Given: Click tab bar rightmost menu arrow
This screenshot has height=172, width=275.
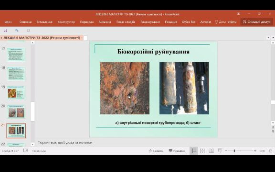Looking at the screenshot, I should click(x=273, y=38).
